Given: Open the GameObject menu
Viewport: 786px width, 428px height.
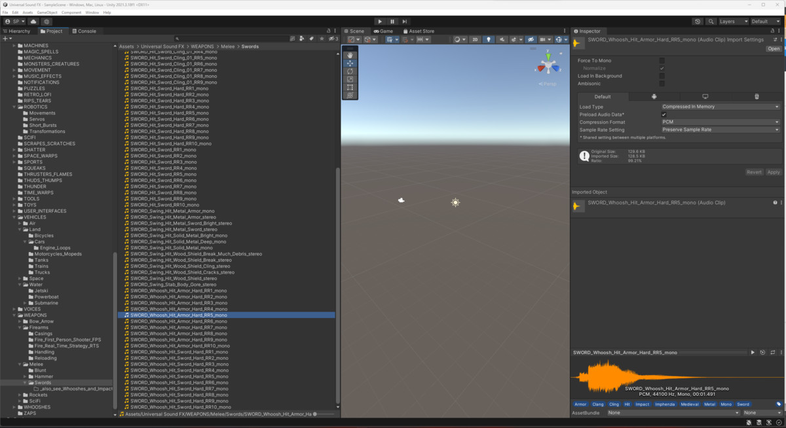Looking at the screenshot, I should 48,12.
